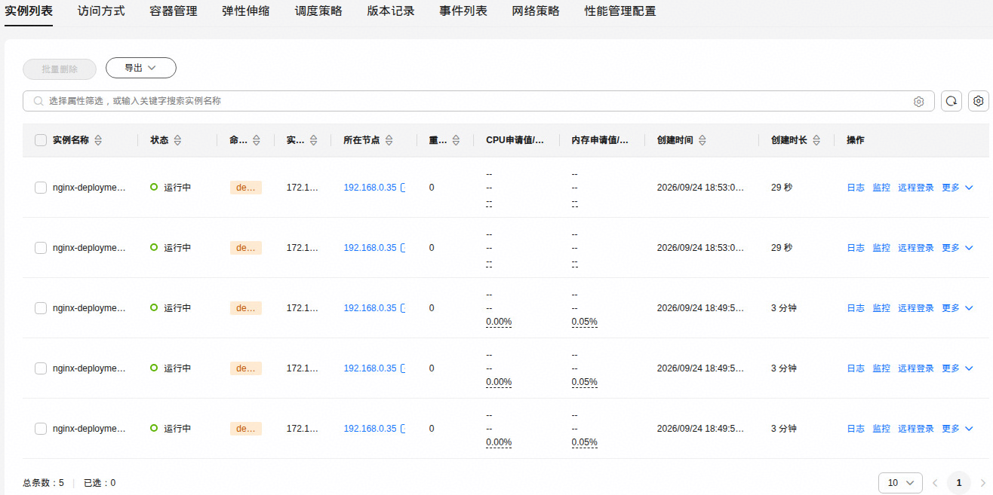
Task: Click the 操作 column header
Action: pos(856,140)
